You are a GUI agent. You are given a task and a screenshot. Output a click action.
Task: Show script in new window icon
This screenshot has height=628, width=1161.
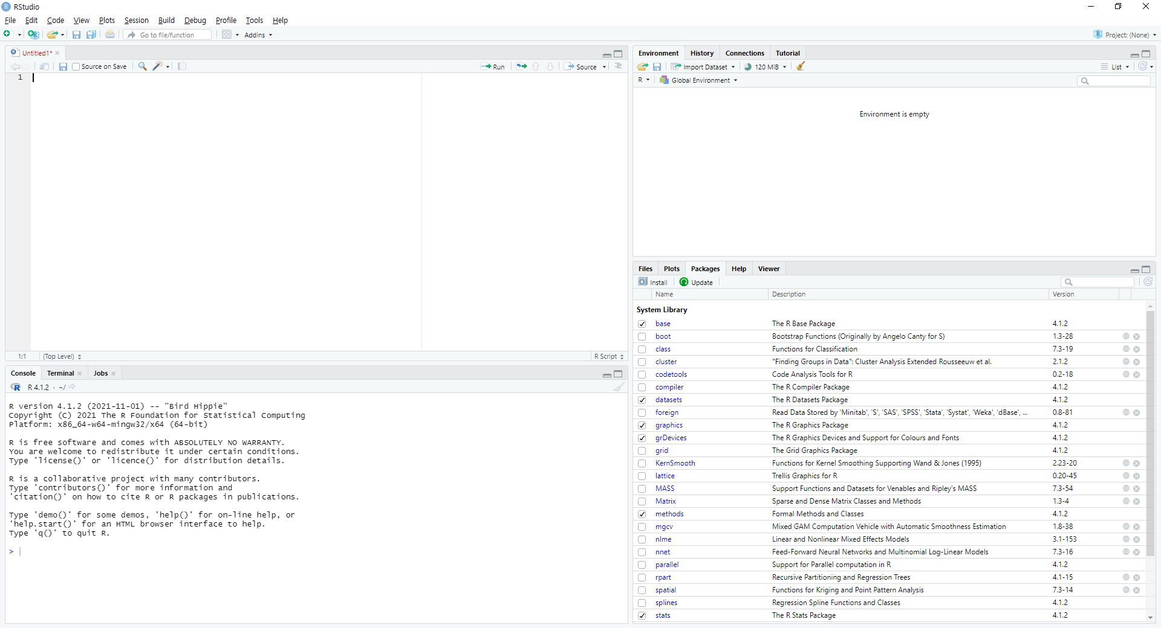(x=44, y=66)
